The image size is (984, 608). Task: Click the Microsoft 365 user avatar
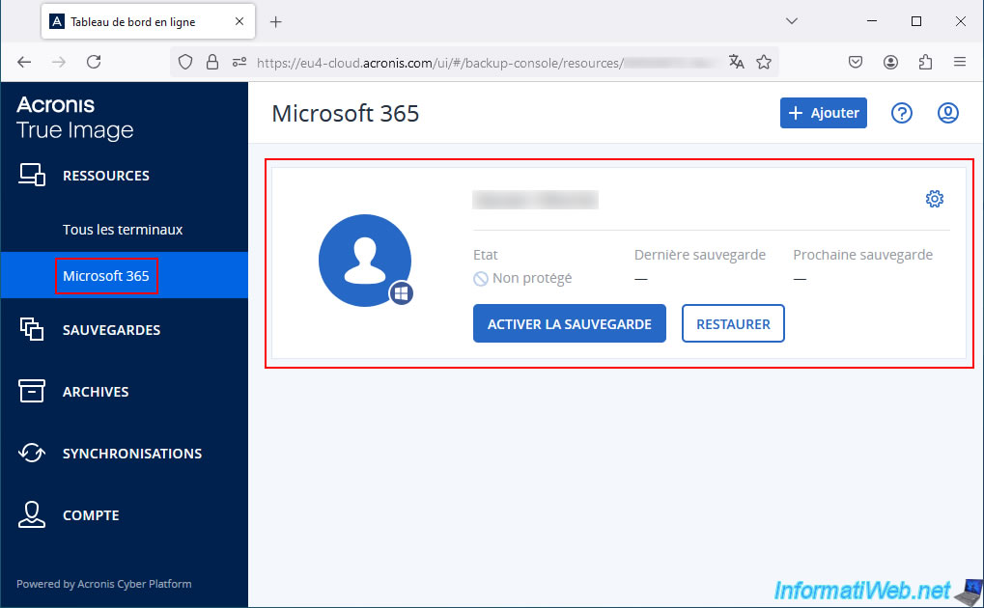(365, 261)
